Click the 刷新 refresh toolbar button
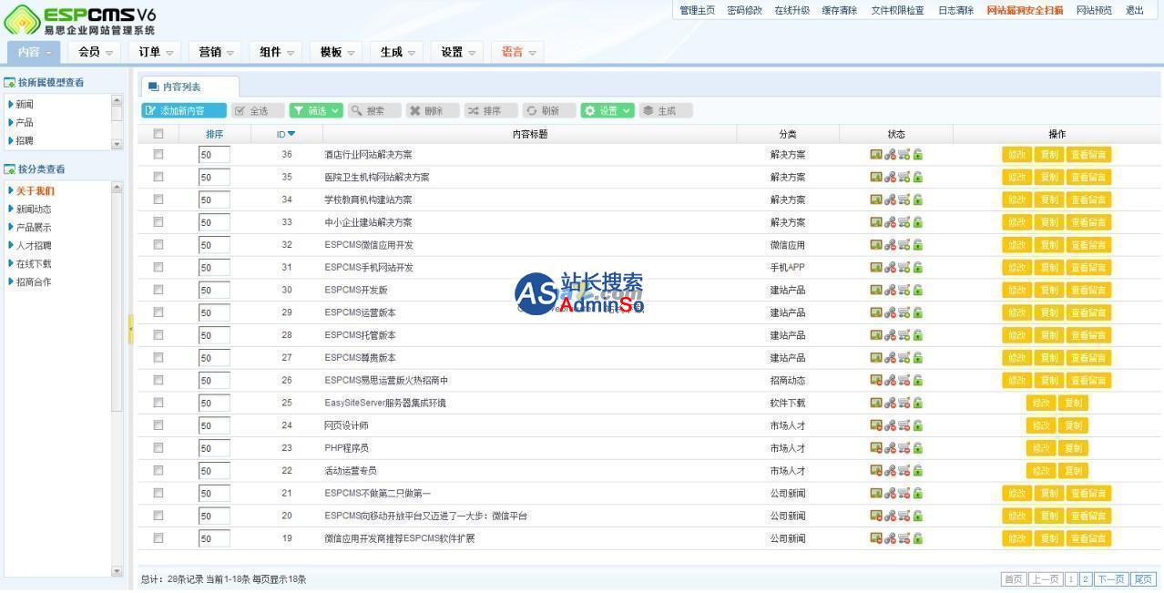The height and width of the screenshot is (593, 1164). coord(549,110)
